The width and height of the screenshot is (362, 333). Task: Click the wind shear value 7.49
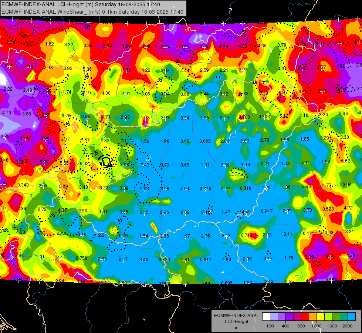pyautogui.click(x=145, y=165)
